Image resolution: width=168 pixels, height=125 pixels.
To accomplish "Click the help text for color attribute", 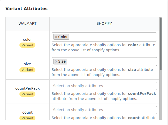I will pos(103,47).
